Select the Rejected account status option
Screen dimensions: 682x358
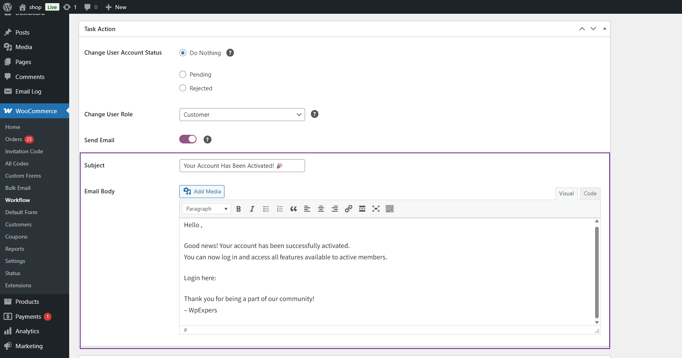point(183,88)
